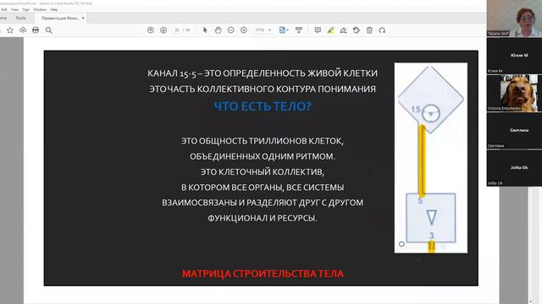Zoom out with the minus icon

(231, 30)
